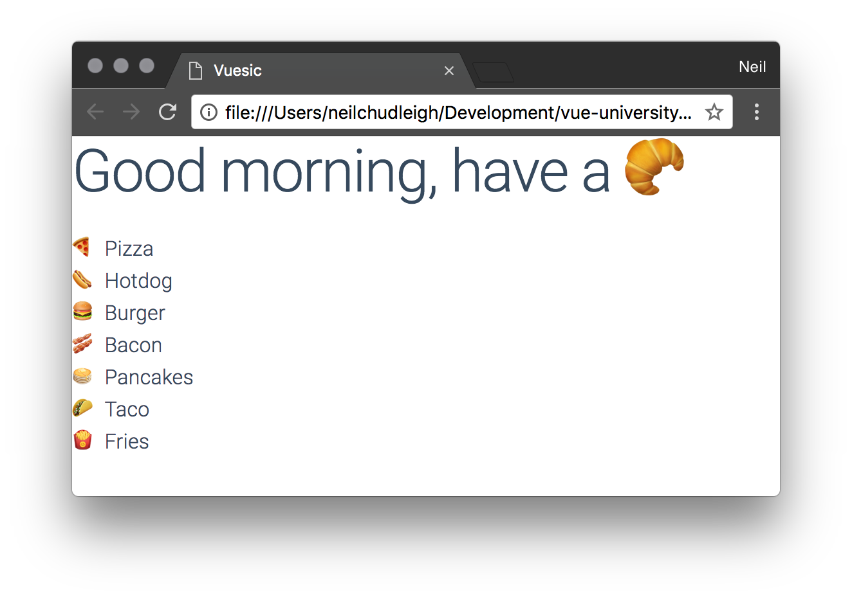Open the Chrome three-dot menu

tap(757, 112)
